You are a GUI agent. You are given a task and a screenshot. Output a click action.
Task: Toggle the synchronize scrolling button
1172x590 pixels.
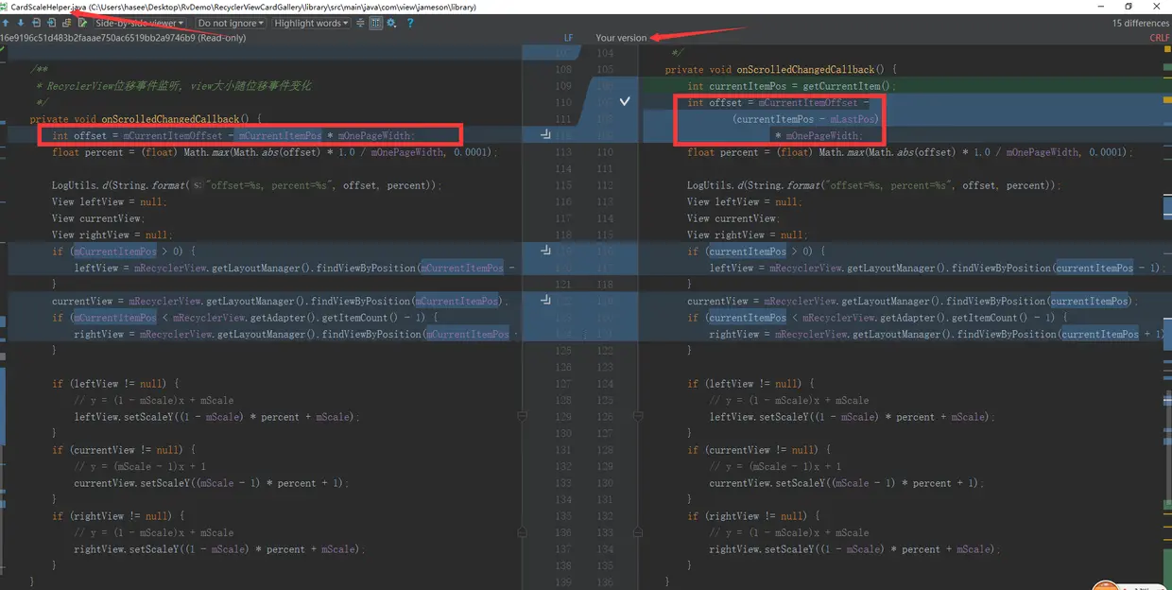coord(376,23)
